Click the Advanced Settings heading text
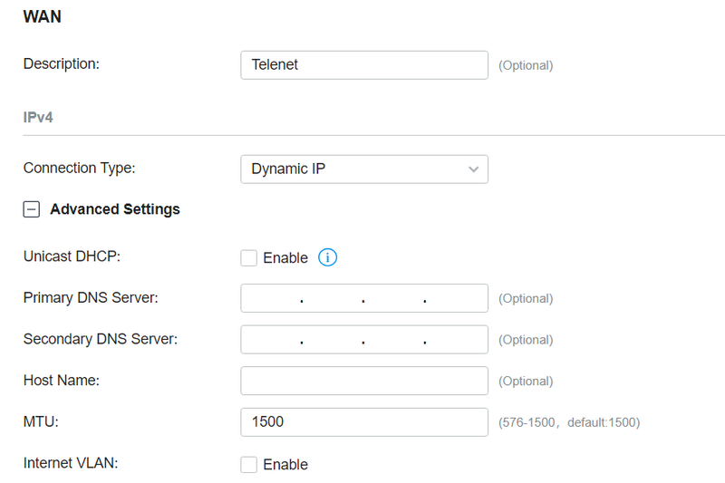Image resolution: width=725 pixels, height=483 pixels. (115, 209)
